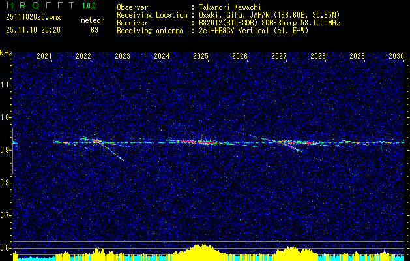Click the 2024 time marker
Viewport: 410px width, 261px height.
pos(162,56)
